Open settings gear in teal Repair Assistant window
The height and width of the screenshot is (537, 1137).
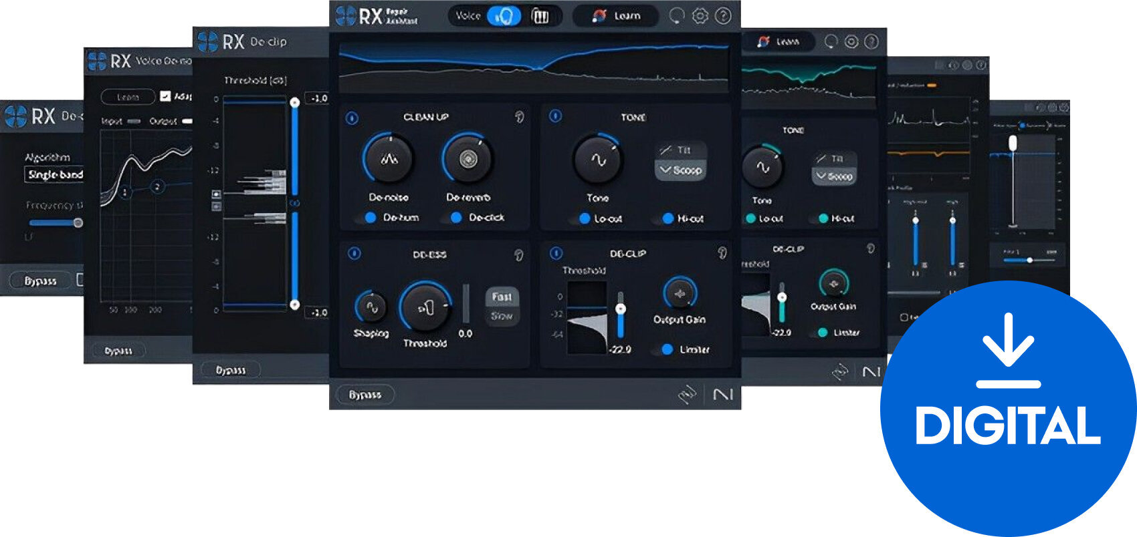(x=851, y=42)
